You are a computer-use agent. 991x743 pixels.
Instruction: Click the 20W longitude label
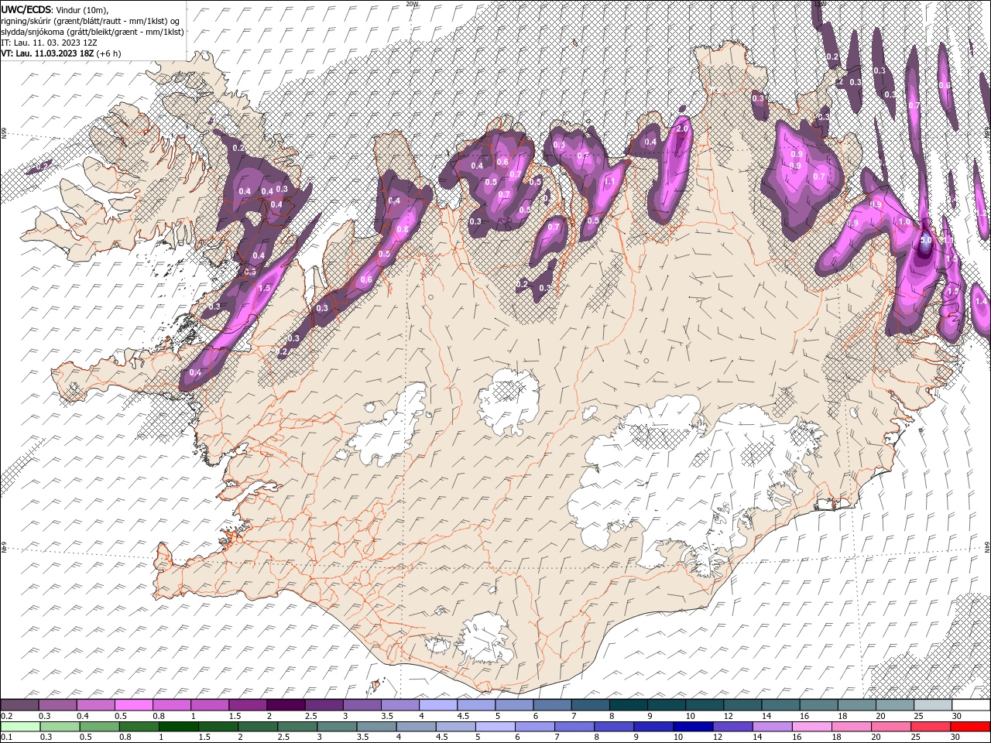click(412, 4)
